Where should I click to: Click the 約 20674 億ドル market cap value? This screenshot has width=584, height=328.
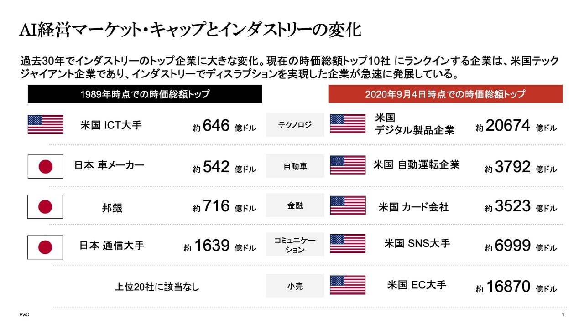516,126
